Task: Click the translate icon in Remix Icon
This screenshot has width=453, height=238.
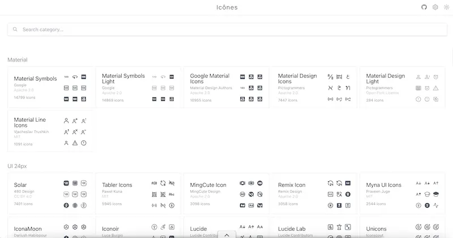Action: tap(339, 194)
